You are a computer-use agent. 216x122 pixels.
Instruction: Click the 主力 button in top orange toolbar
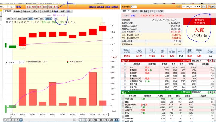(x=45, y=7)
